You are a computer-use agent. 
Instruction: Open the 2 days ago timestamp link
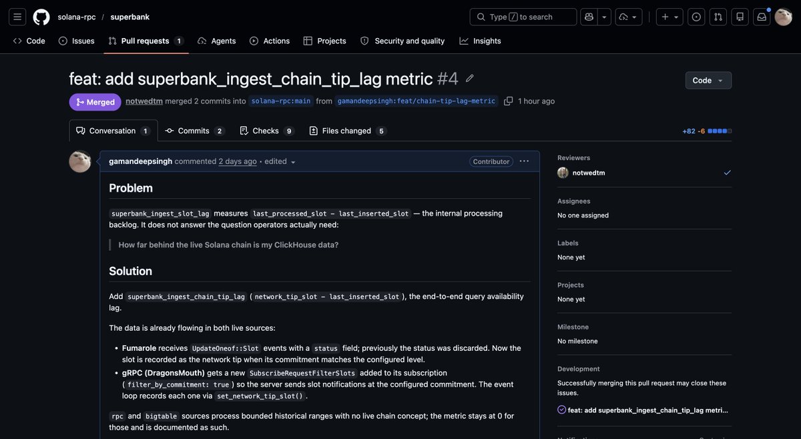point(238,161)
